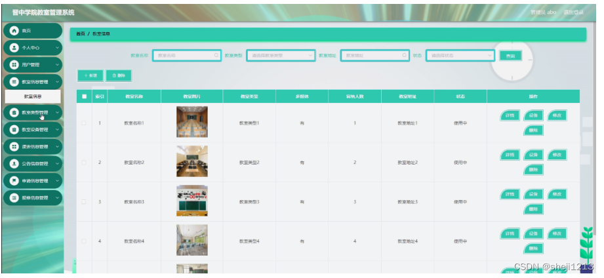Click into the 教室名称 search input

click(187, 56)
